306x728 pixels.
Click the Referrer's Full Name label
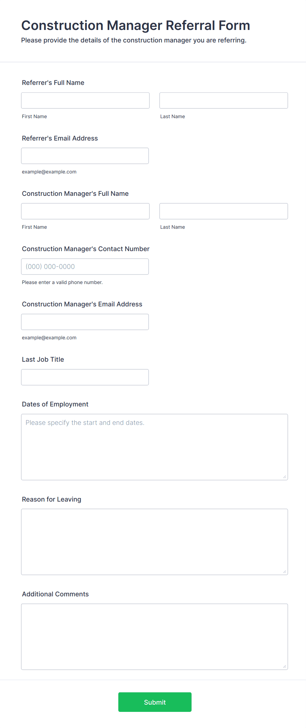coord(53,83)
